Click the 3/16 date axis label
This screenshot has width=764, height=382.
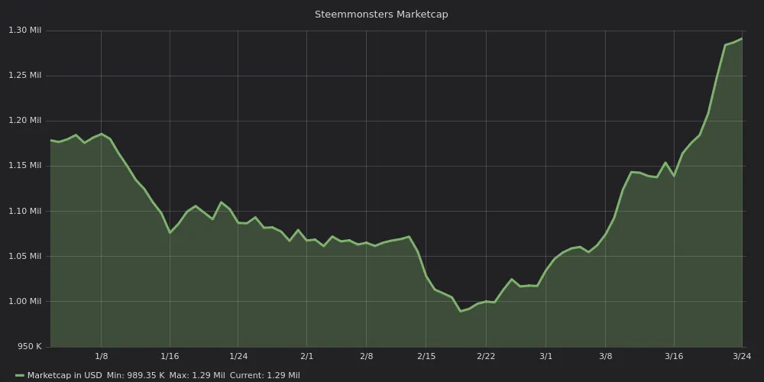tap(674, 356)
